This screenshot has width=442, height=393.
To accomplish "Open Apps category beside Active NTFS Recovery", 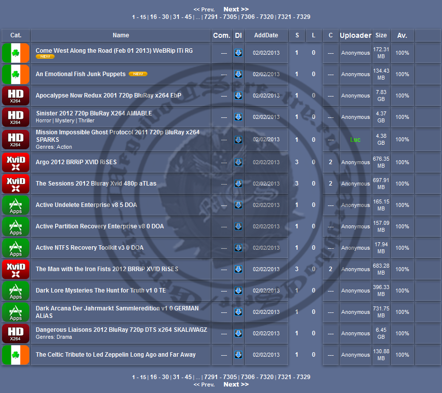I will 15,248.
